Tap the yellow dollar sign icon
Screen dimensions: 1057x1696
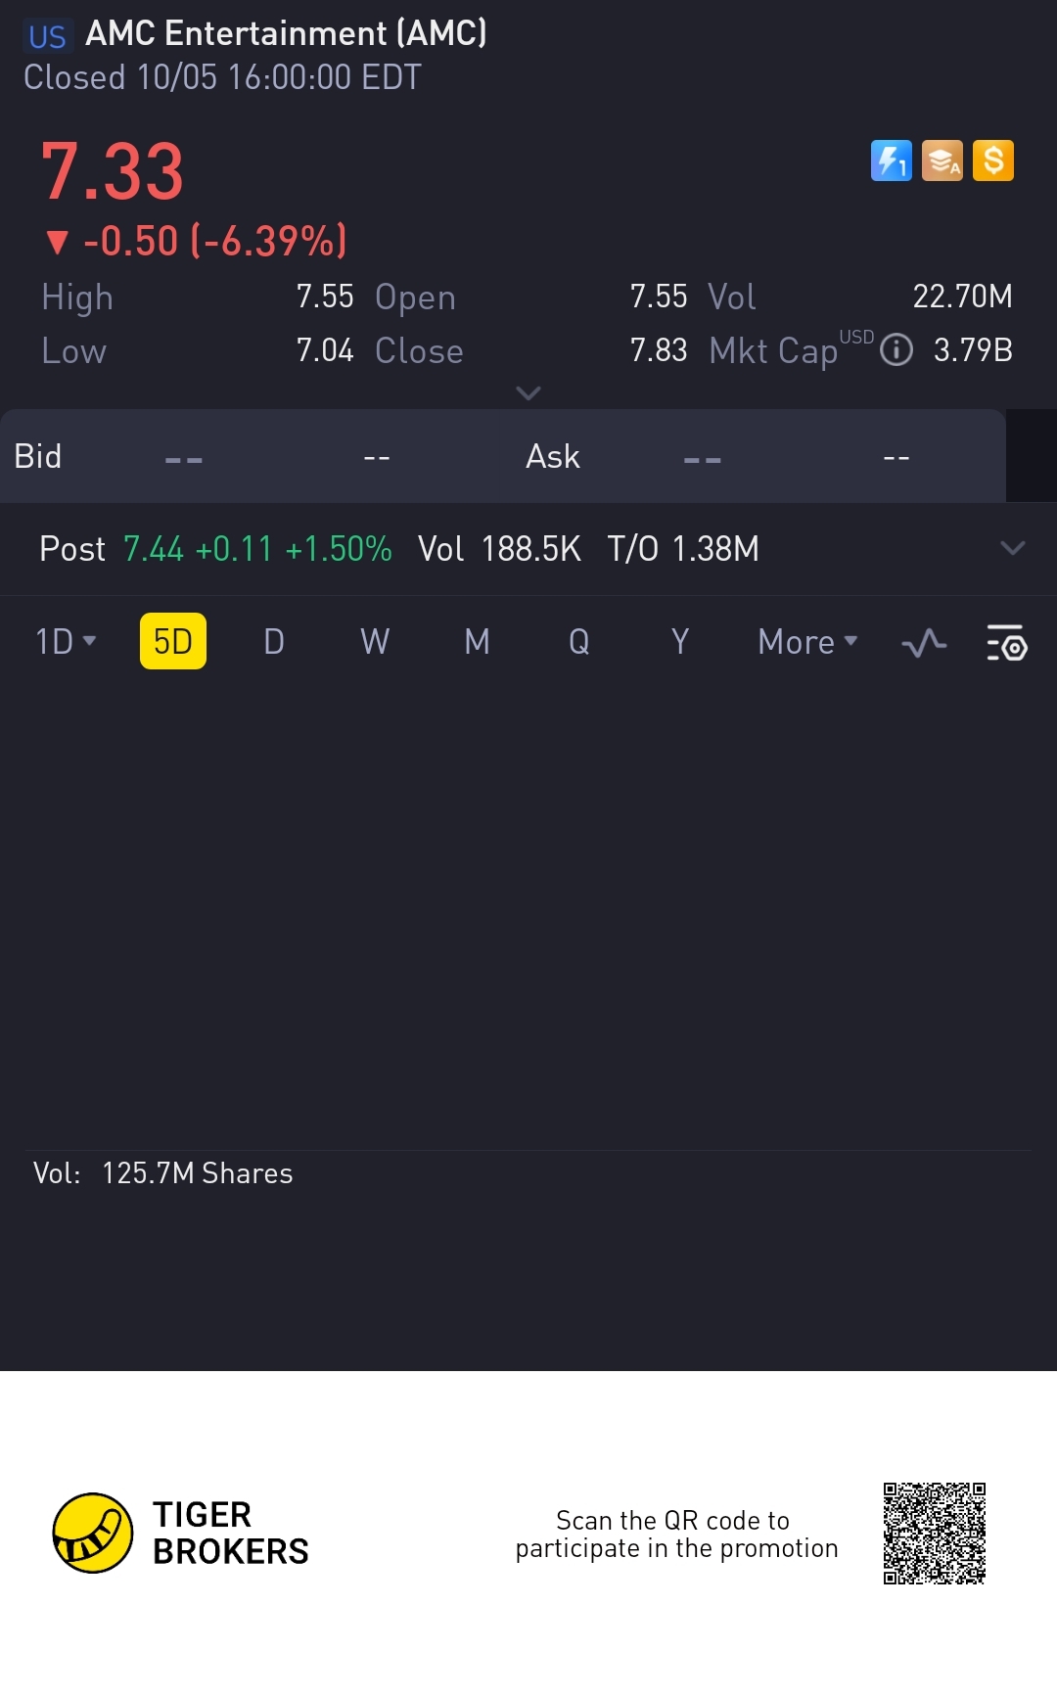993,160
